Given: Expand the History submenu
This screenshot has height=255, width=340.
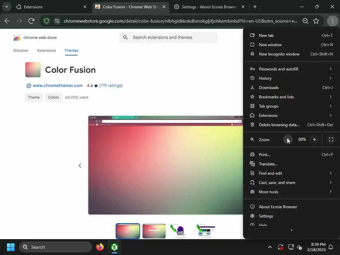Looking at the screenshot, I should pyautogui.click(x=292, y=78).
